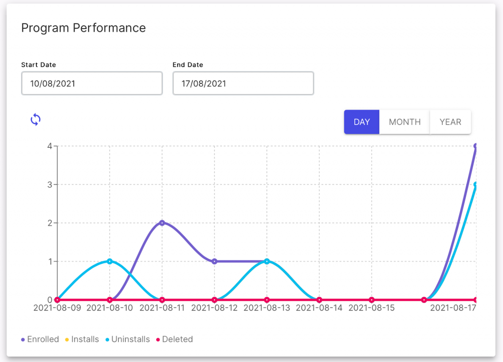Screen dimensions: 503x362
Task: Click the purple Enrolled legend color dot
Action: 24,339
